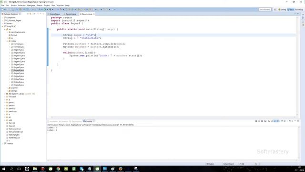
Task: Switch to the Spring perspective
Action: (282, 10)
